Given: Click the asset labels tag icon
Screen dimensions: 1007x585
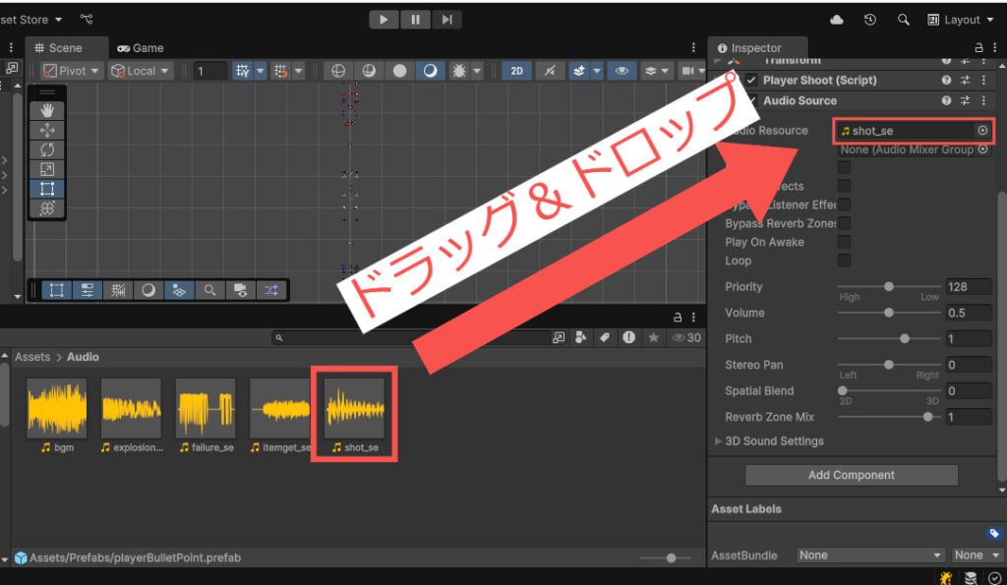Looking at the screenshot, I should click(x=993, y=534).
